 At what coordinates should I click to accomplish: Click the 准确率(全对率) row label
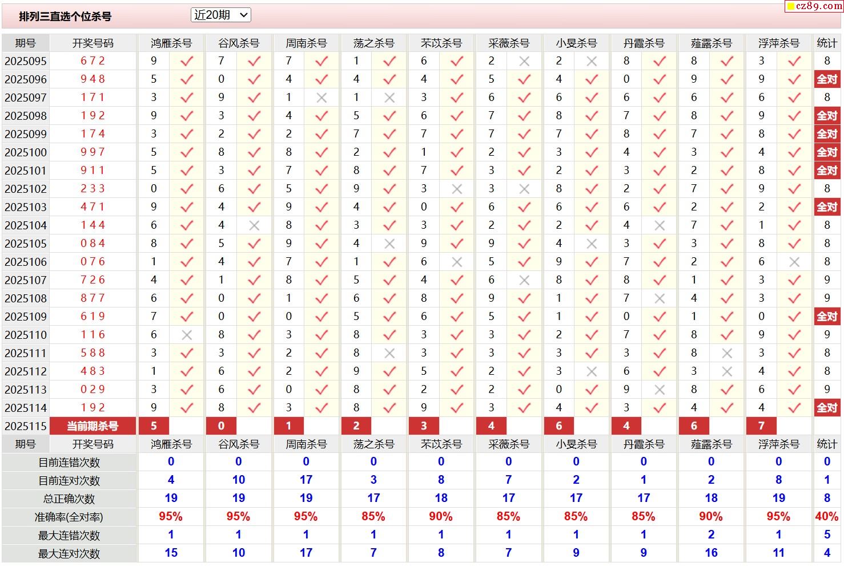pyautogui.click(x=69, y=517)
